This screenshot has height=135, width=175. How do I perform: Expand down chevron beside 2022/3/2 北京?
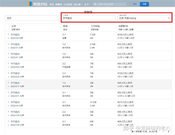[8, 38]
